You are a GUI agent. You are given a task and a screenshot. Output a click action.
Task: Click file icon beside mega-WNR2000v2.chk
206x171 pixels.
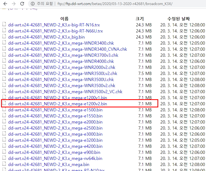pyautogui.click(x=4, y=67)
